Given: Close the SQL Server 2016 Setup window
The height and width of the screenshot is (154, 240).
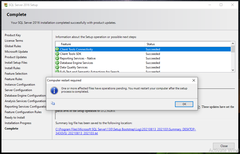Looking at the screenshot, I should pyautogui.click(x=232, y=5).
